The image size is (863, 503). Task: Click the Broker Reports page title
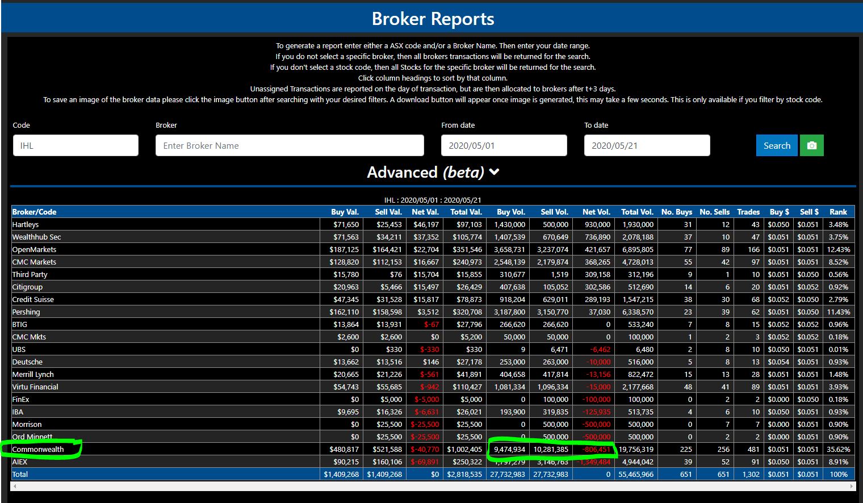coord(433,19)
